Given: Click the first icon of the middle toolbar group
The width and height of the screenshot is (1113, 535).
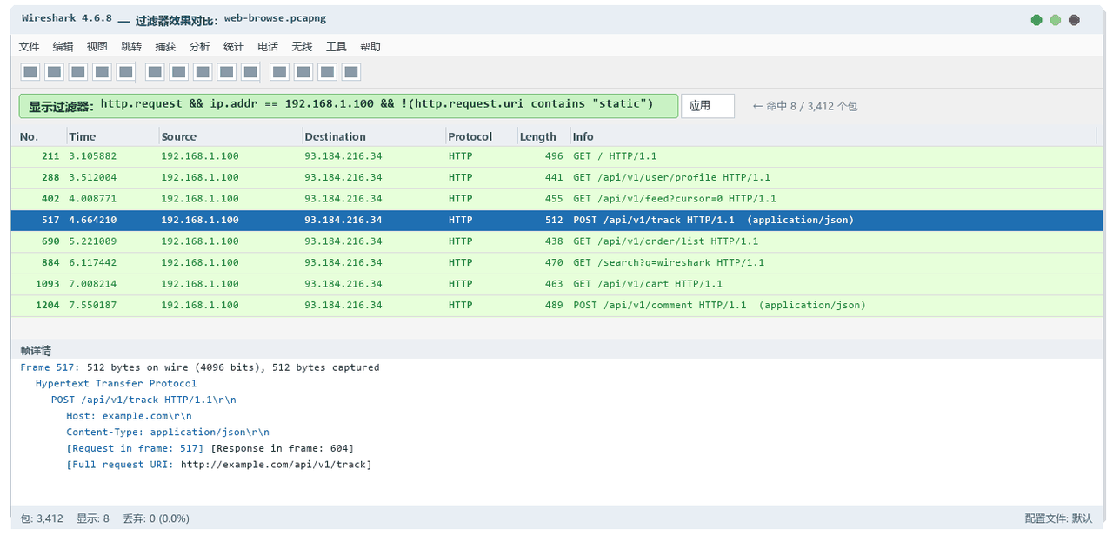Looking at the screenshot, I should (155, 72).
